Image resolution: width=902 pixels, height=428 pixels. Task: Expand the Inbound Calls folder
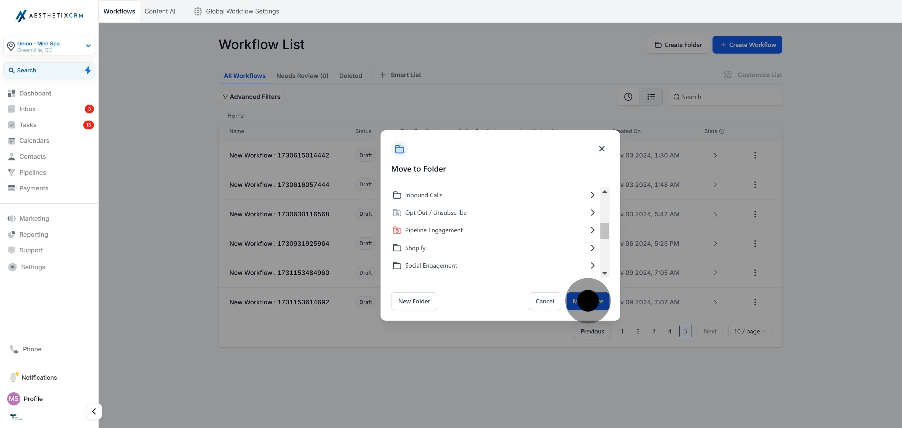pyautogui.click(x=593, y=195)
